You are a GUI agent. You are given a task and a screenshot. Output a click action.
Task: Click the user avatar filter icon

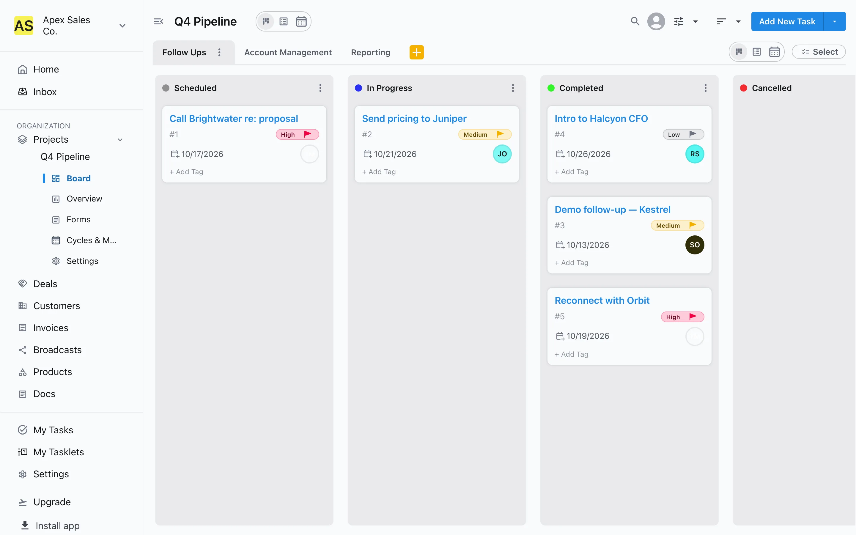coord(656,22)
